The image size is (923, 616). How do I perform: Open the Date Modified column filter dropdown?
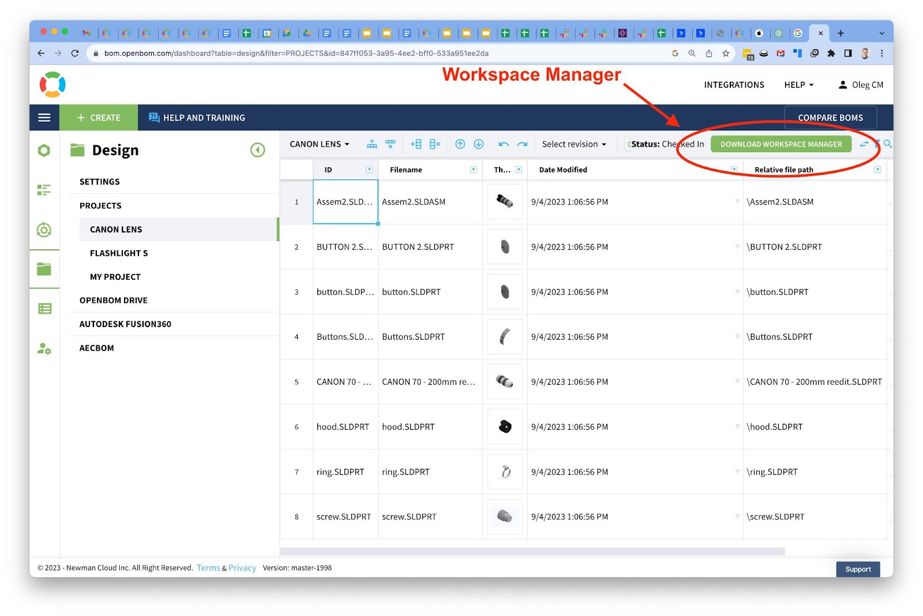pos(734,170)
